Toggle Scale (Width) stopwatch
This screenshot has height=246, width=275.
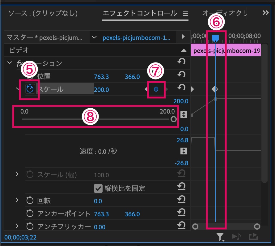tap(30, 174)
